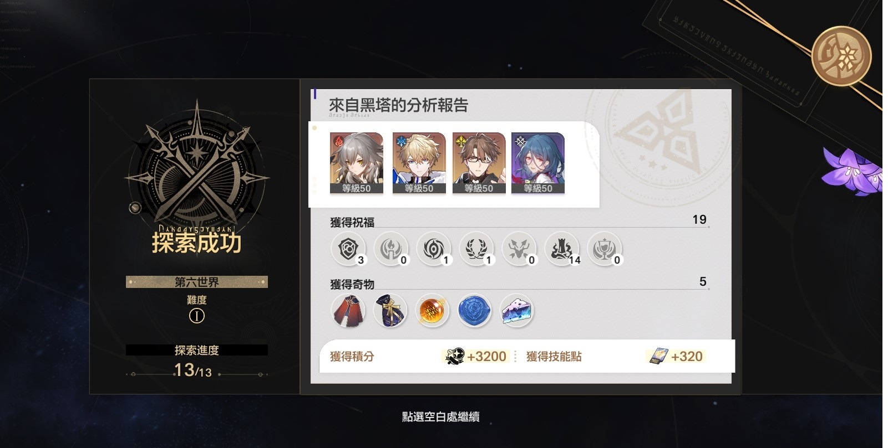888x448 pixels.
Task: Select the red cloak curio
Action: [x=348, y=311]
